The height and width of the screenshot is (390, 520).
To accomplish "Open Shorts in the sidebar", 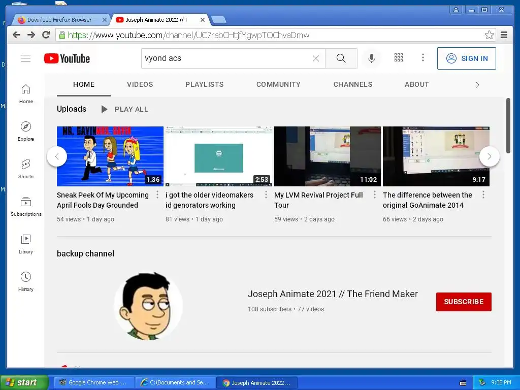I will pos(26,169).
